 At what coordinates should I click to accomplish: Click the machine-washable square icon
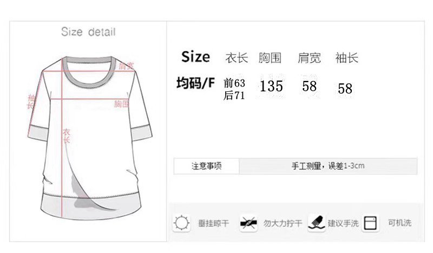click(370, 223)
